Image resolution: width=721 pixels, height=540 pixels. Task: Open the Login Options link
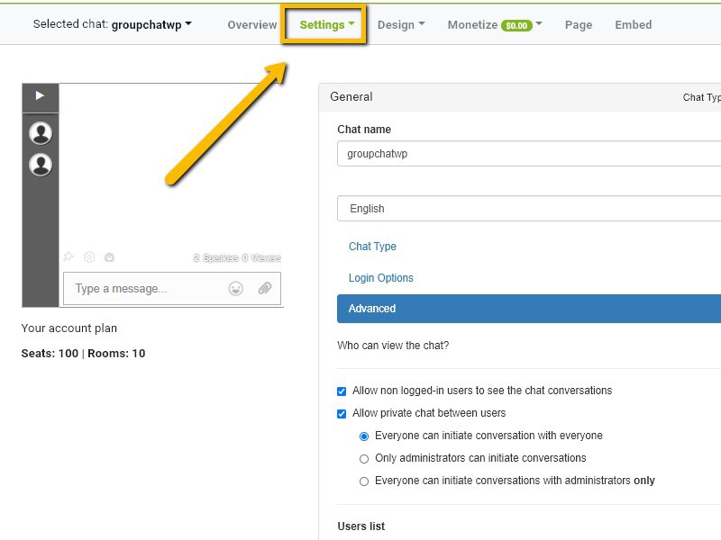[x=381, y=278]
